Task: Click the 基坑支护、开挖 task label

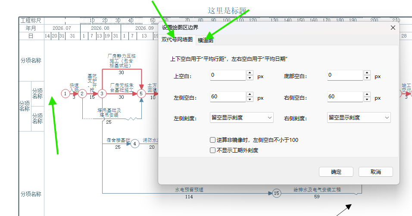Action: pos(92,83)
